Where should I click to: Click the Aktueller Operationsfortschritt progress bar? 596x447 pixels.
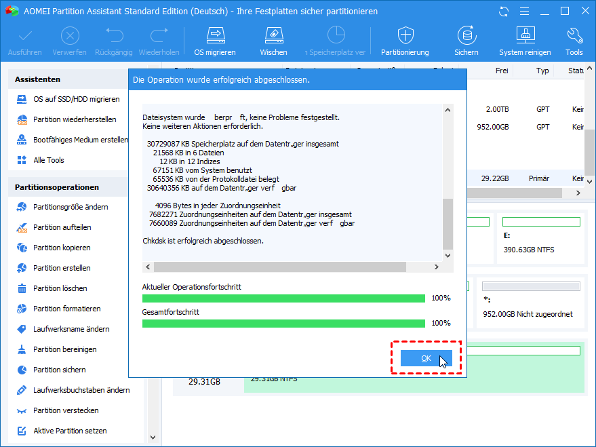283,298
